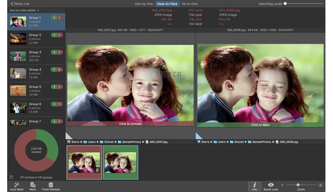Select Group 2 sunset photos
The height and width of the screenshot is (192, 333).
pos(36,39)
